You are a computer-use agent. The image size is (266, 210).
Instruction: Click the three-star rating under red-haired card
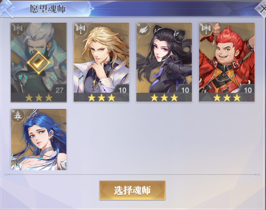click(x=227, y=98)
